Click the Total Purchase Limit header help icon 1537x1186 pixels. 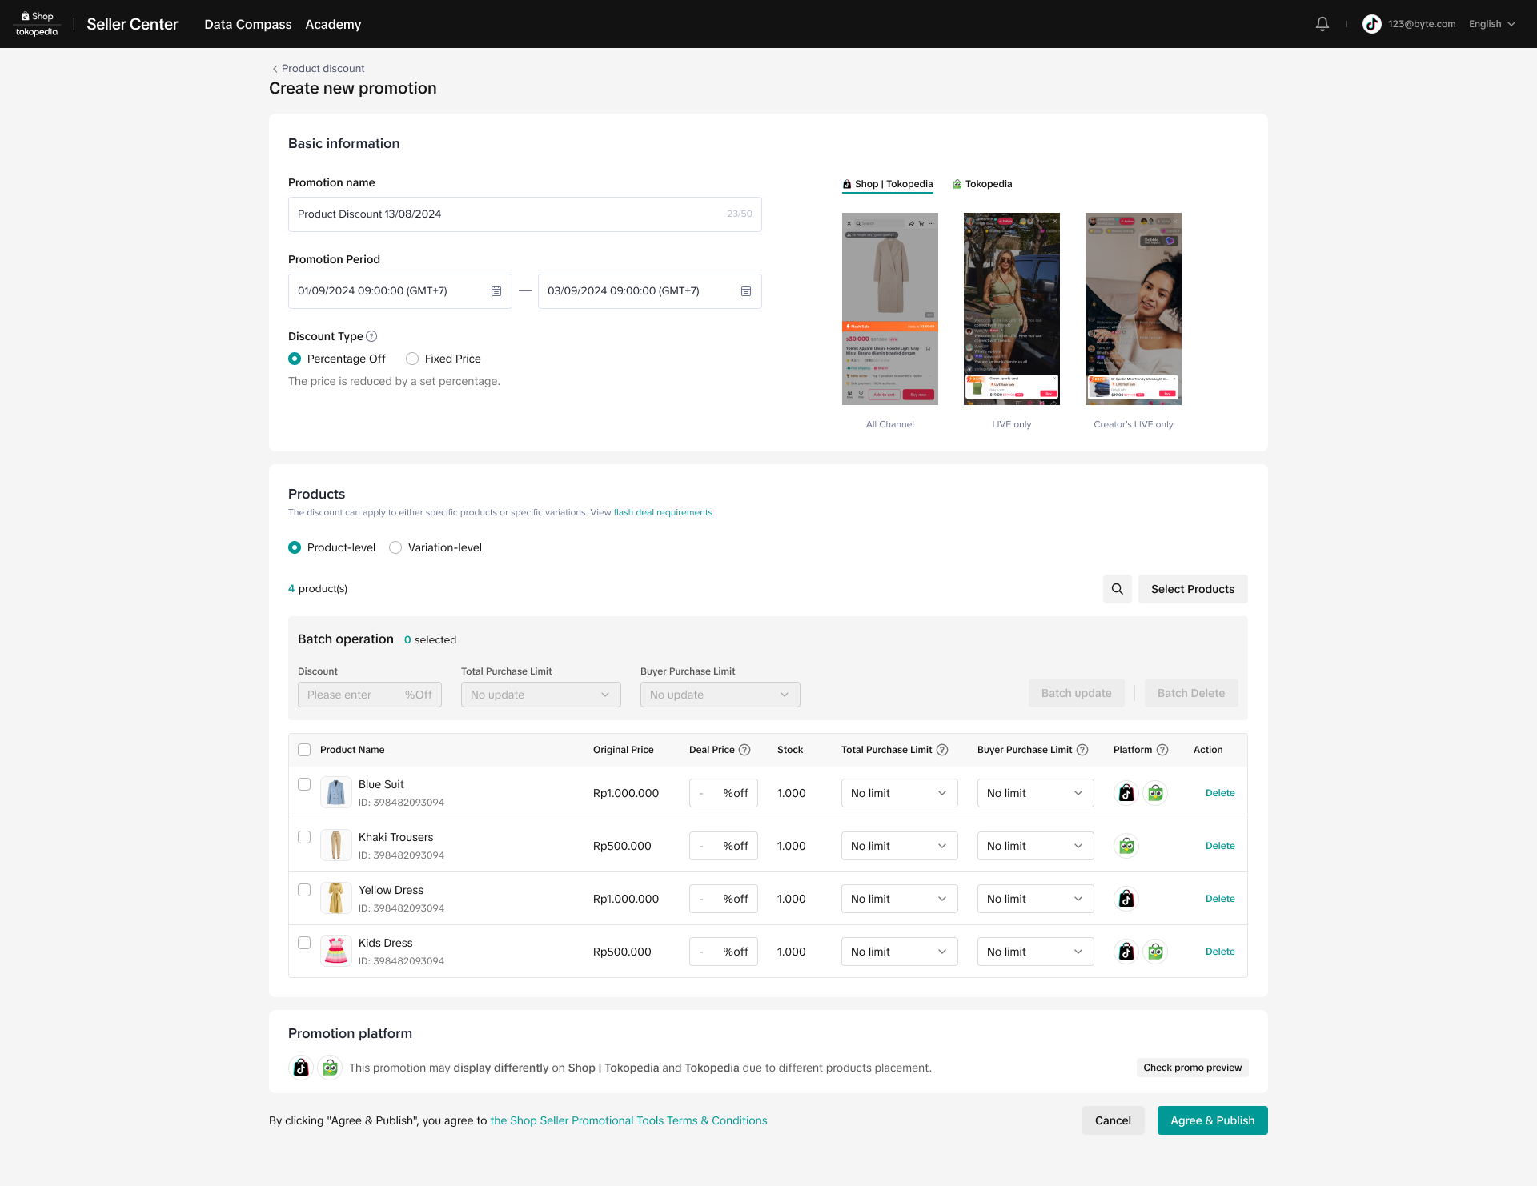click(x=942, y=750)
